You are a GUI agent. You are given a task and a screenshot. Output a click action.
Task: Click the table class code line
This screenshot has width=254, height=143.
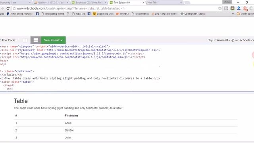tap(17, 82)
